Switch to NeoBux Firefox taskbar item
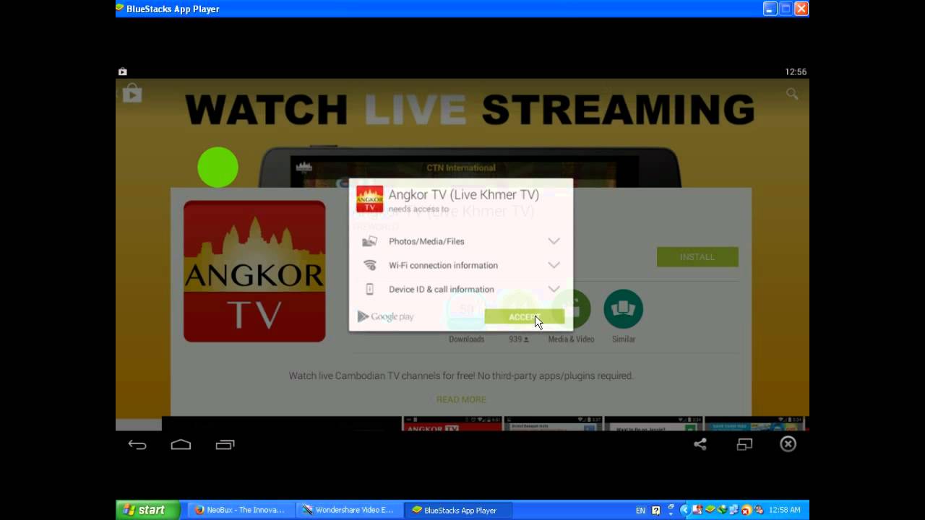This screenshot has height=520, width=925. click(241, 510)
